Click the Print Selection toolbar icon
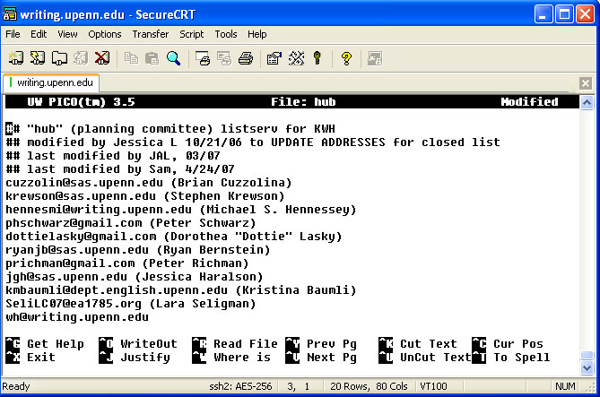Viewport: 600px width, 397px height. pos(224,58)
